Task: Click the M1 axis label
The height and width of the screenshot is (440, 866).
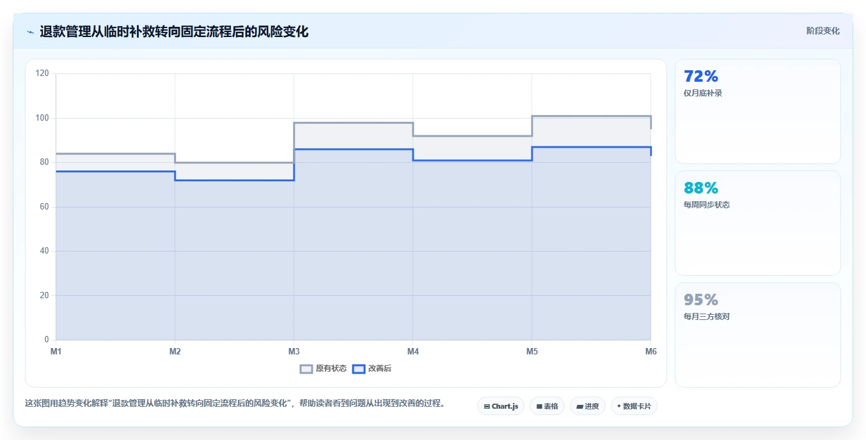Action: click(56, 351)
